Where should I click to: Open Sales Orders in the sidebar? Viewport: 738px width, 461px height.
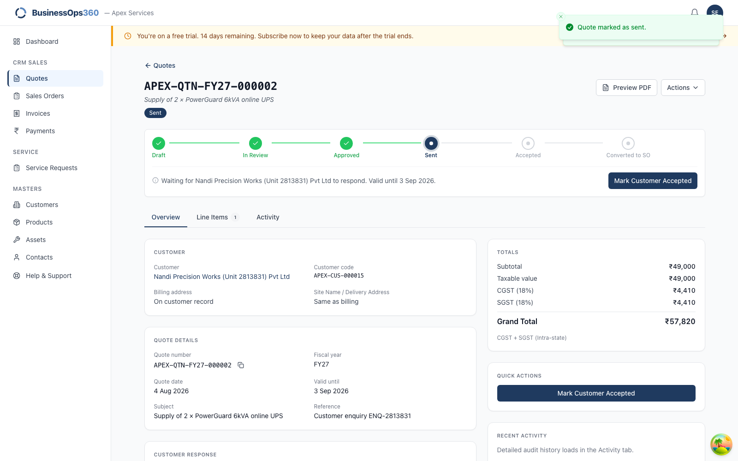tap(55, 96)
